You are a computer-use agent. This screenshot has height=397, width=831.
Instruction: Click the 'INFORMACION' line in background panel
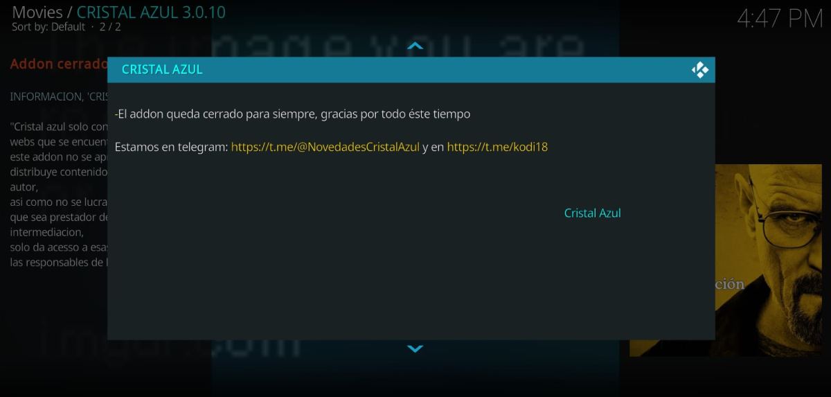(x=59, y=97)
